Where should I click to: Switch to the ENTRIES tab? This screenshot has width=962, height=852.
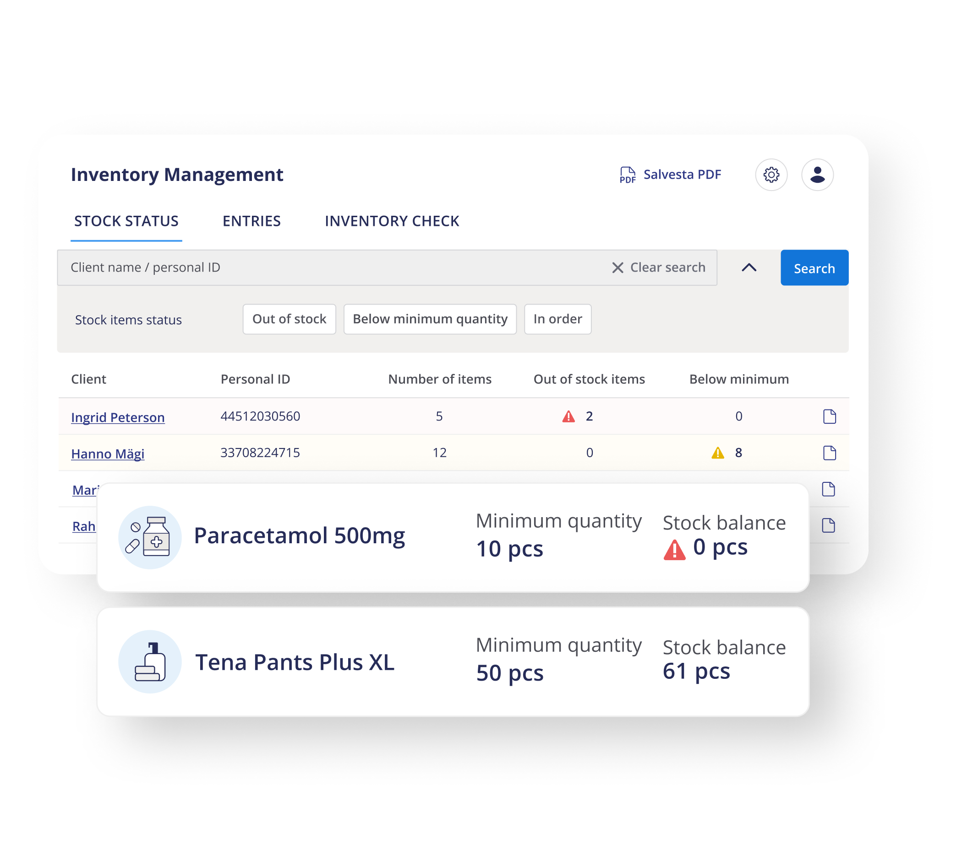pyautogui.click(x=251, y=221)
